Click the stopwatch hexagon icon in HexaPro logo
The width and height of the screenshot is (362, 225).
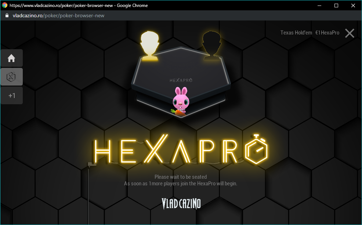pos(256,149)
